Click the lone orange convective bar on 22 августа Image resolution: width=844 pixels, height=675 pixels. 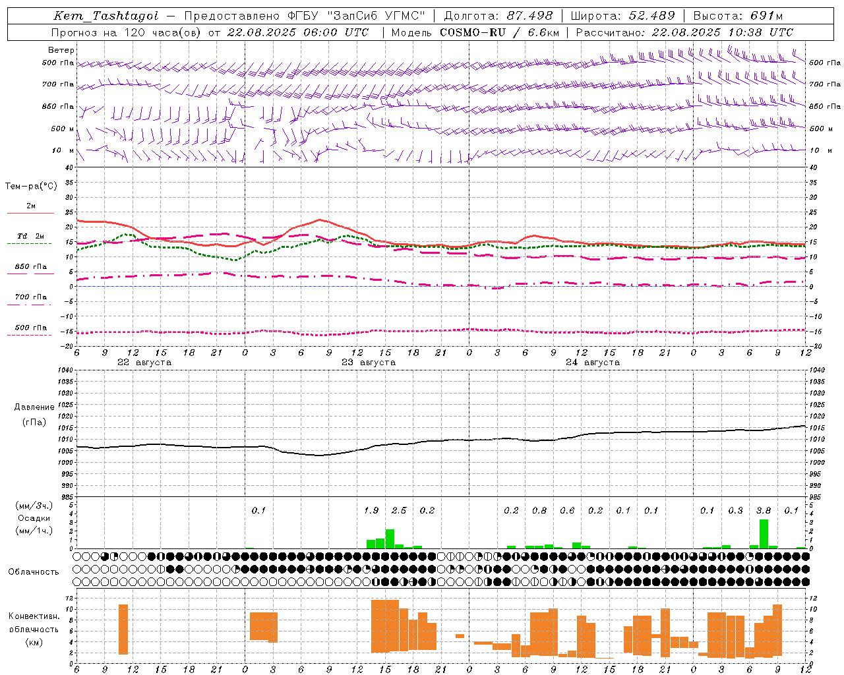[x=123, y=630]
